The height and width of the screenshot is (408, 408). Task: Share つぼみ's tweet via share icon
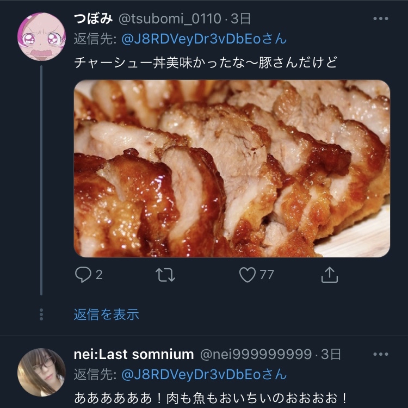click(x=330, y=275)
